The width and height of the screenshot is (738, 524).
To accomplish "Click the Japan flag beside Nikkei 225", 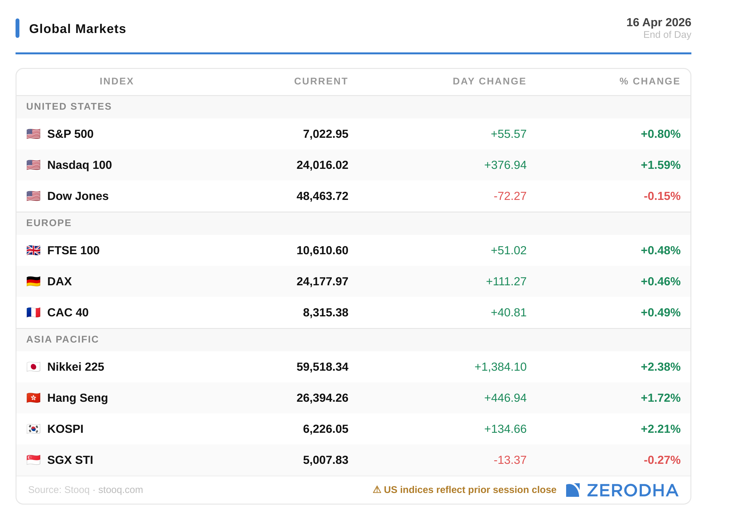I will 33,367.
